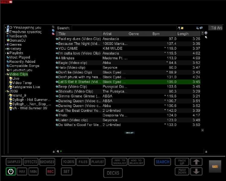Click the NetSearch globe icon in the tree
The width and height of the screenshot is (226, 181).
pos(8,36)
